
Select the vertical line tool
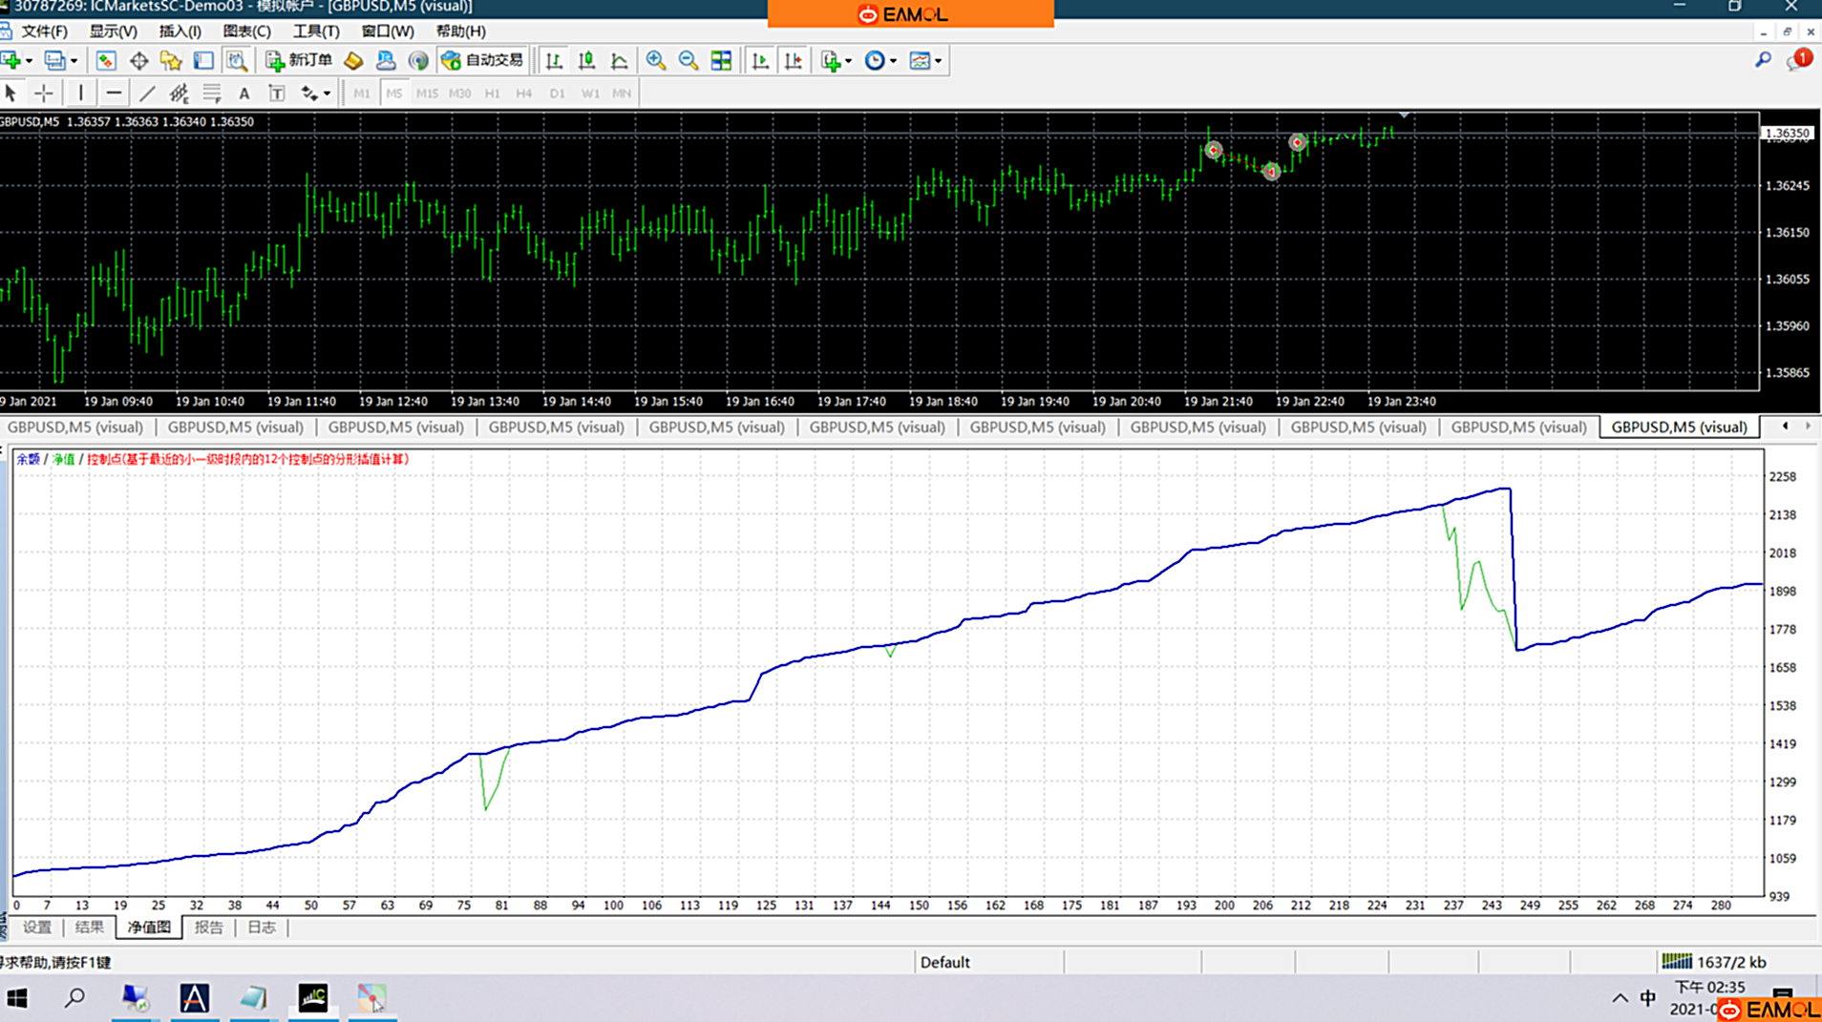81,93
